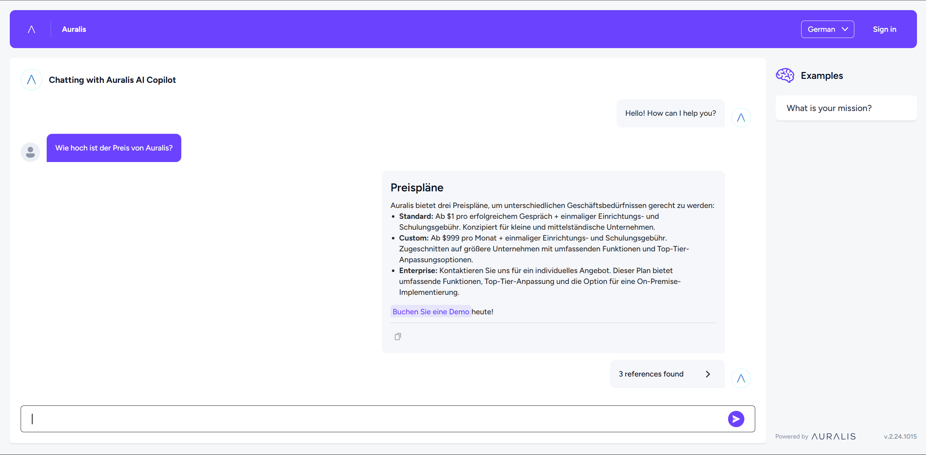Click the bot avatar next to references
This screenshot has height=455, width=926.
point(741,378)
